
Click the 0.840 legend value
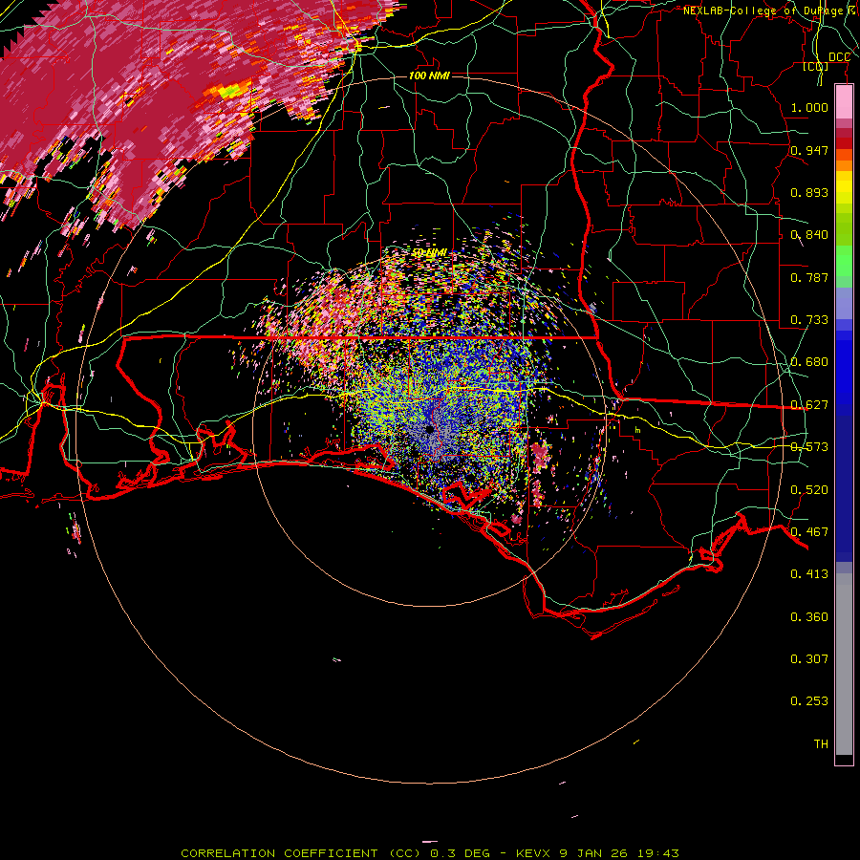pyautogui.click(x=809, y=235)
